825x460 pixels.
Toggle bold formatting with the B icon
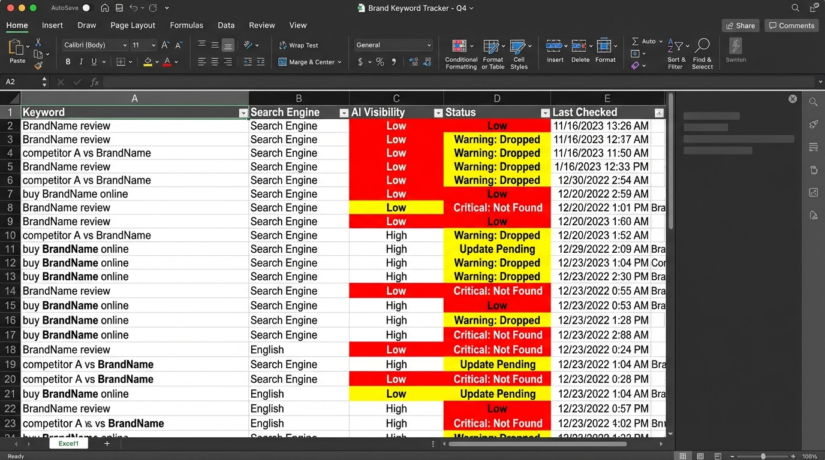pos(68,62)
